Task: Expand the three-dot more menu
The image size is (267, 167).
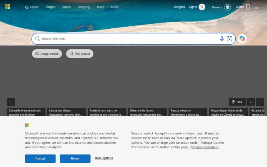Action: click(x=127, y=7)
